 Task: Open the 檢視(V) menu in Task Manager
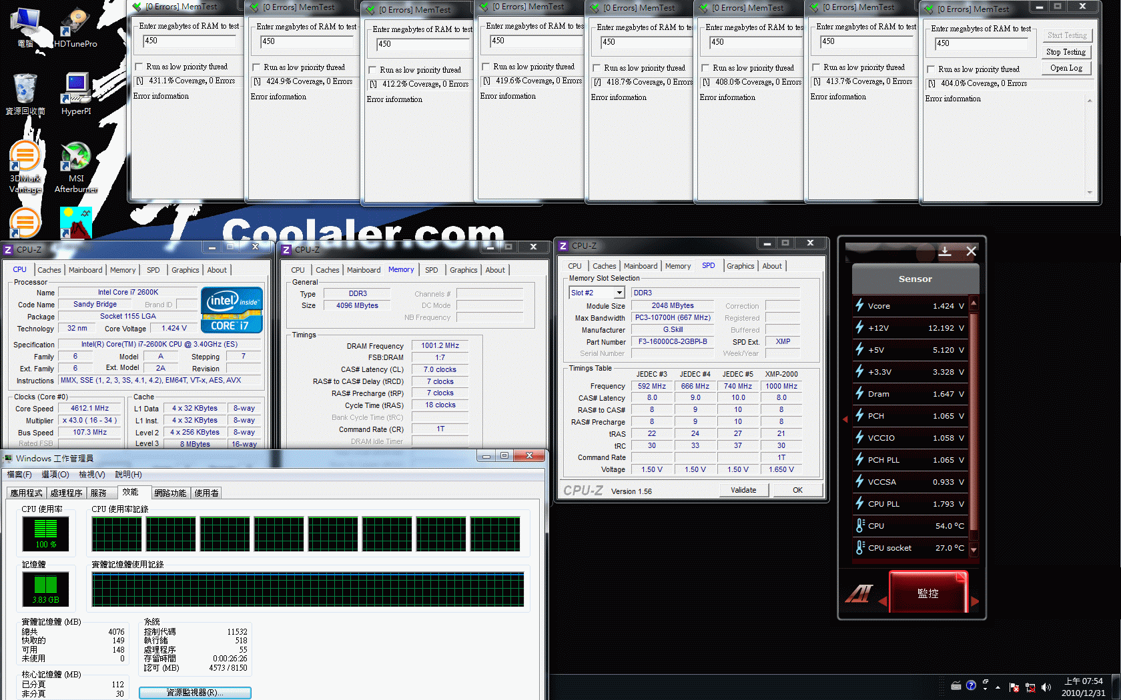92,475
